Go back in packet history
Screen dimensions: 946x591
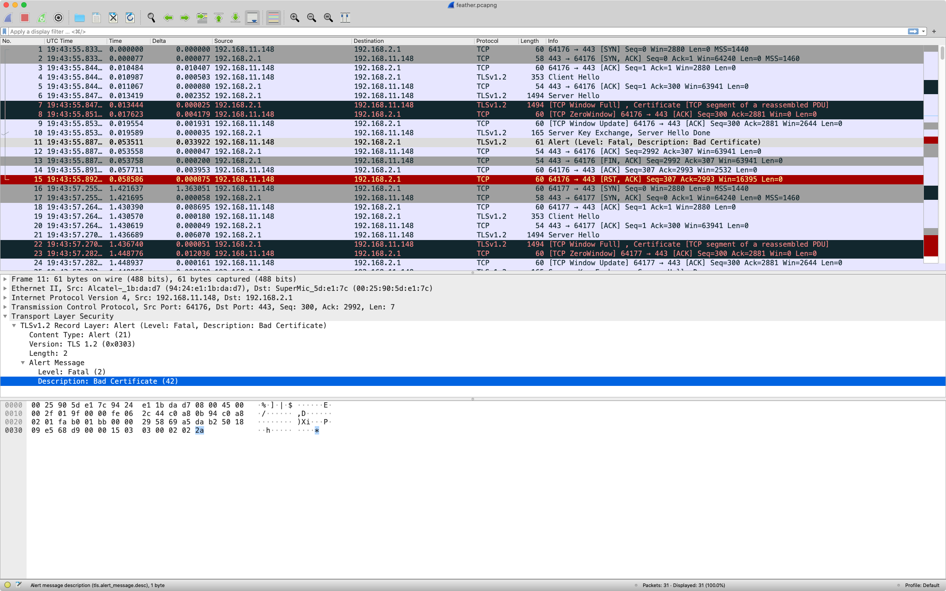coord(168,18)
